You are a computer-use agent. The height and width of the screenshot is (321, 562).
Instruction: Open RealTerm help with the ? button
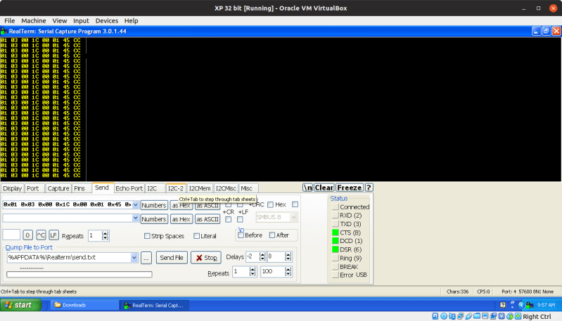coord(369,188)
